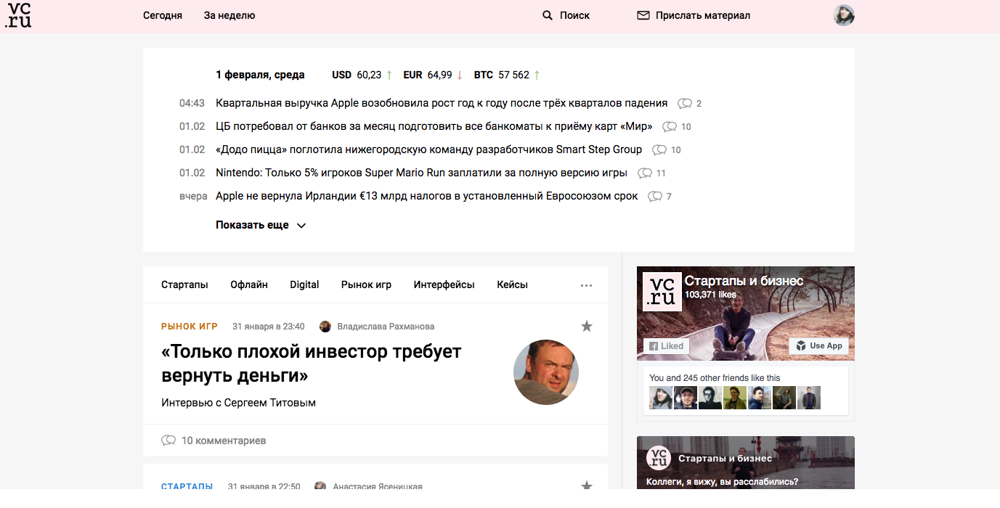Open the «Додо пицца» Smart Step Group headline
The width and height of the screenshot is (1000, 508).
click(x=429, y=149)
